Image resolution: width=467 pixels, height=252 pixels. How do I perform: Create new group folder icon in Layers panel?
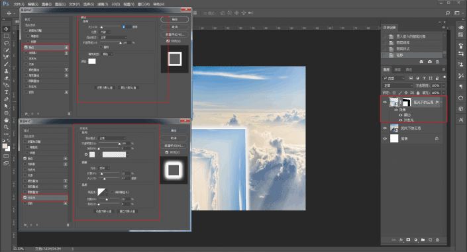click(x=423, y=240)
